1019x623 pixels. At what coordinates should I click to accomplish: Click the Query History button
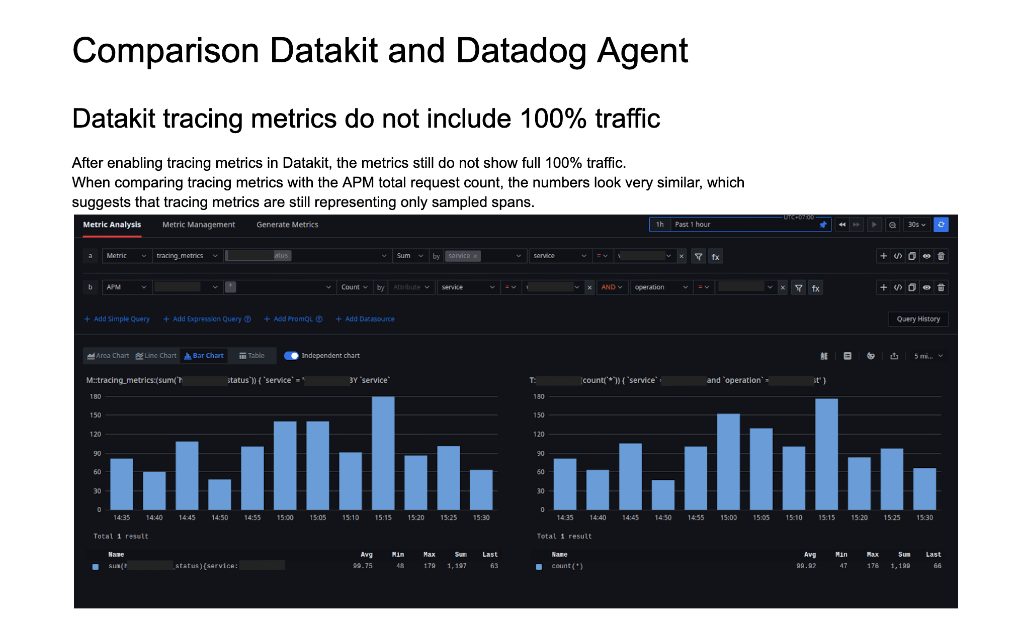click(918, 319)
